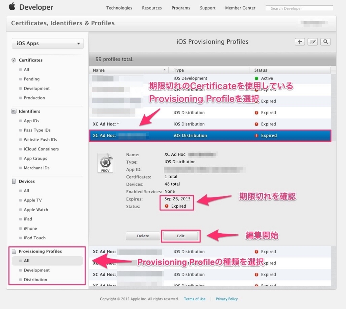Open iCloud Containers
The height and width of the screenshot is (309, 346).
coord(41,149)
